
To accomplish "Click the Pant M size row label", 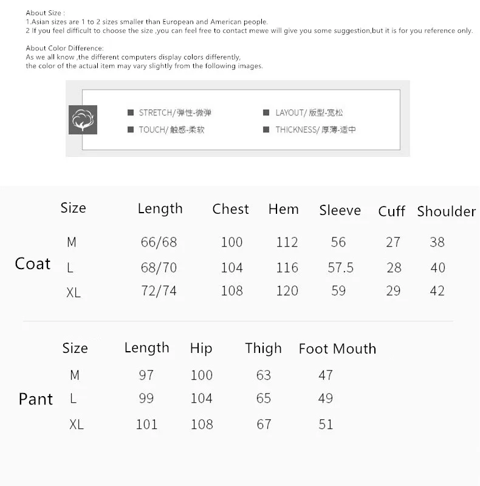I will pos(75,375).
